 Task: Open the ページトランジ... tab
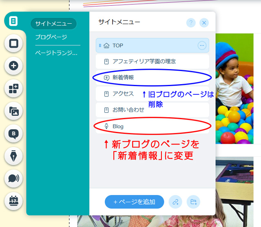[x=56, y=53]
